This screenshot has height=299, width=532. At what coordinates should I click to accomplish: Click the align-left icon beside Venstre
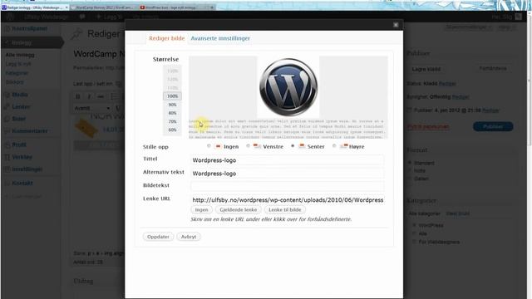point(258,146)
